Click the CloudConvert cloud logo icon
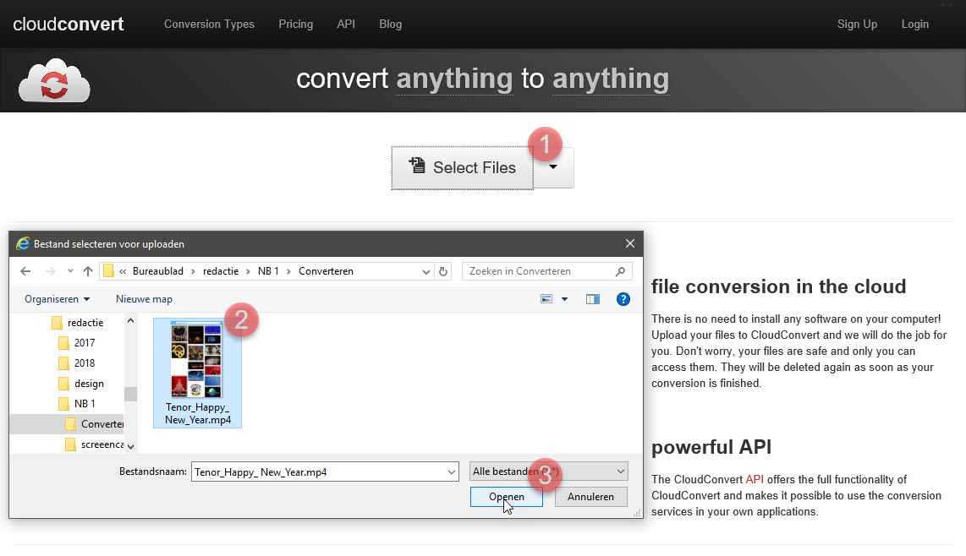 click(x=54, y=80)
